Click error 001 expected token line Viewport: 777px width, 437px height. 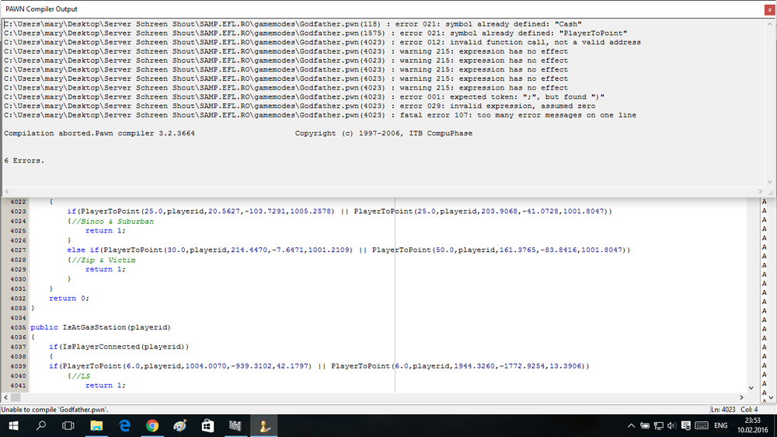305,96
